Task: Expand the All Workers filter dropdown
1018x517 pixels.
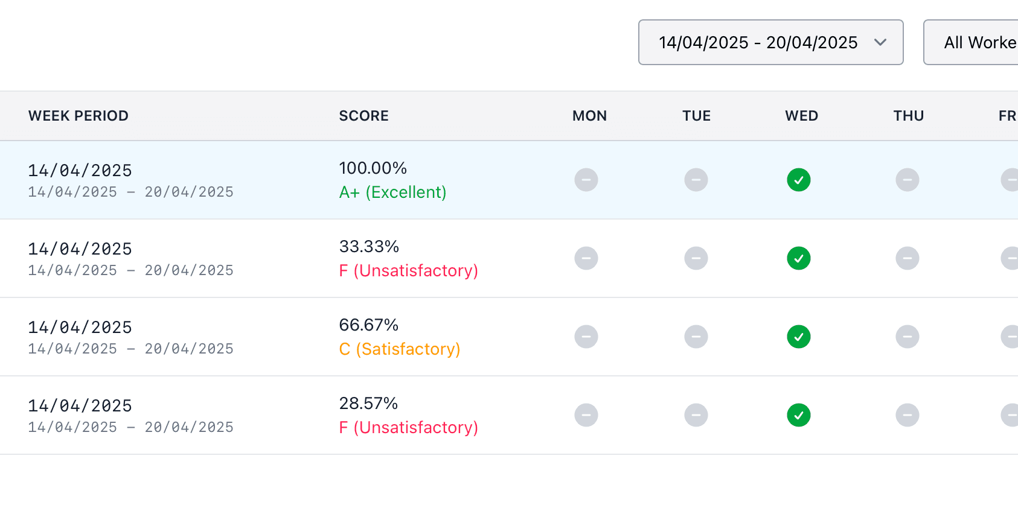Action: coord(971,42)
